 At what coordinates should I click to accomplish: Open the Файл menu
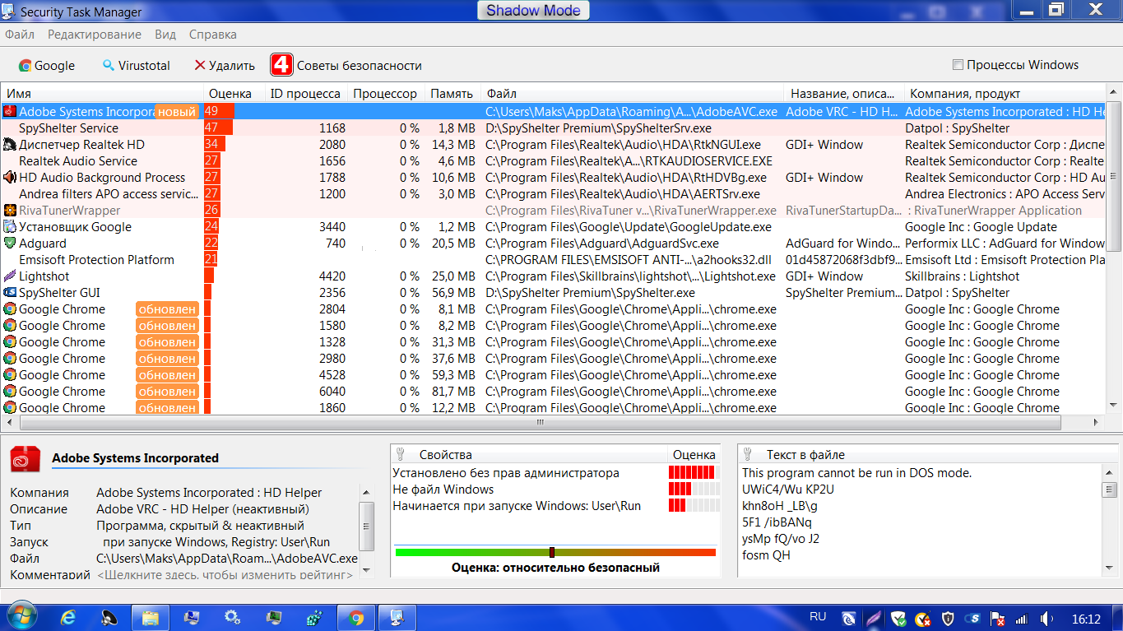click(x=20, y=35)
